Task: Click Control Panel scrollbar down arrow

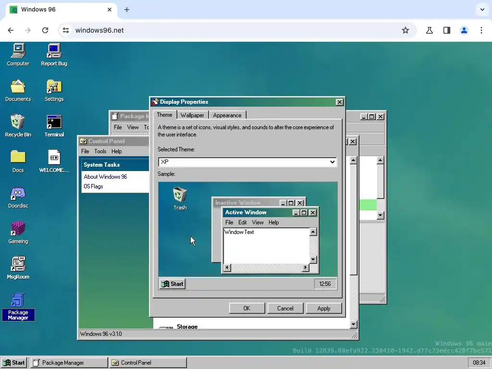Action: click(354, 324)
